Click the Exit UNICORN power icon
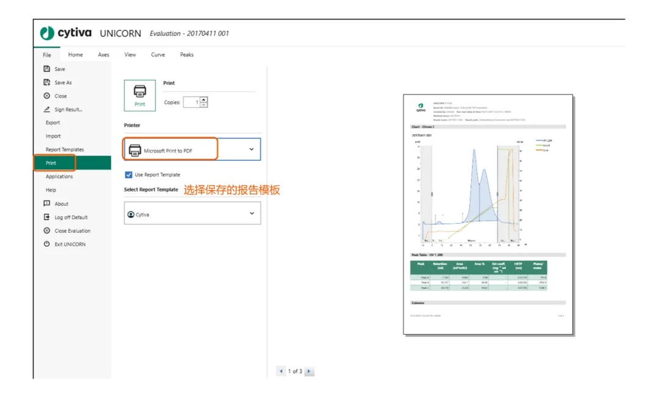 tap(46, 244)
